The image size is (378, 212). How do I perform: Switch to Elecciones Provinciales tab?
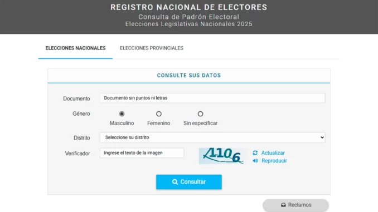pos(152,48)
